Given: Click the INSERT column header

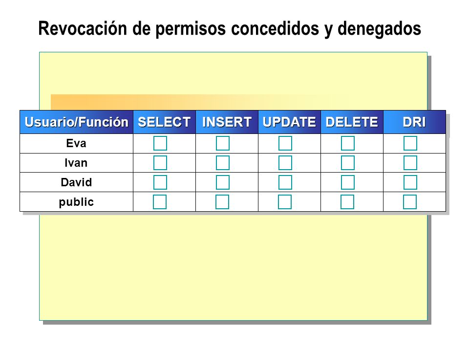Looking at the screenshot, I should [227, 122].
